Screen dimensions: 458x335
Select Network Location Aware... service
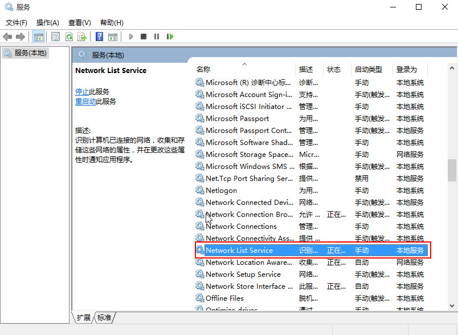click(x=312, y=262)
